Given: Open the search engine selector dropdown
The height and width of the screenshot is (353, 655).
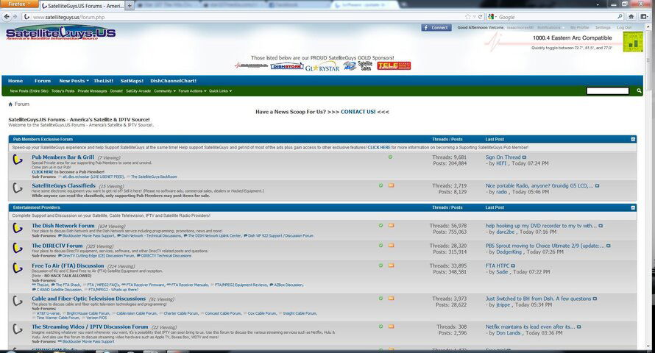Looking at the screenshot, I should tap(492, 17).
